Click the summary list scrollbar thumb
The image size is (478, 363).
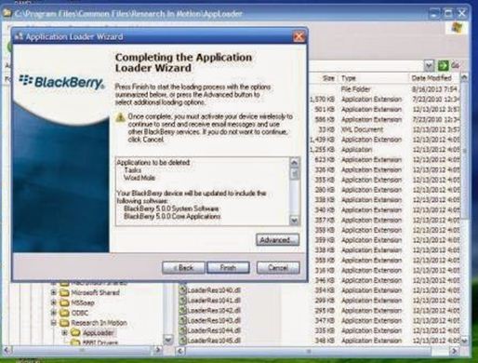[x=294, y=173]
